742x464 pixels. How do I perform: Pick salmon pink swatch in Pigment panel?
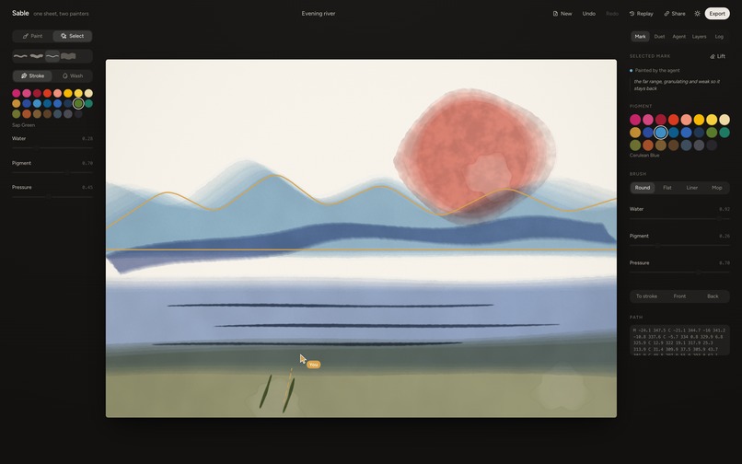coord(686,120)
